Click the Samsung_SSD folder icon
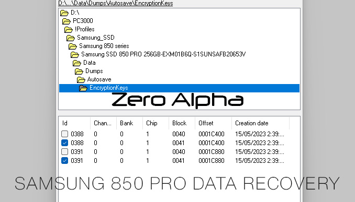355x202 pixels. (70, 38)
